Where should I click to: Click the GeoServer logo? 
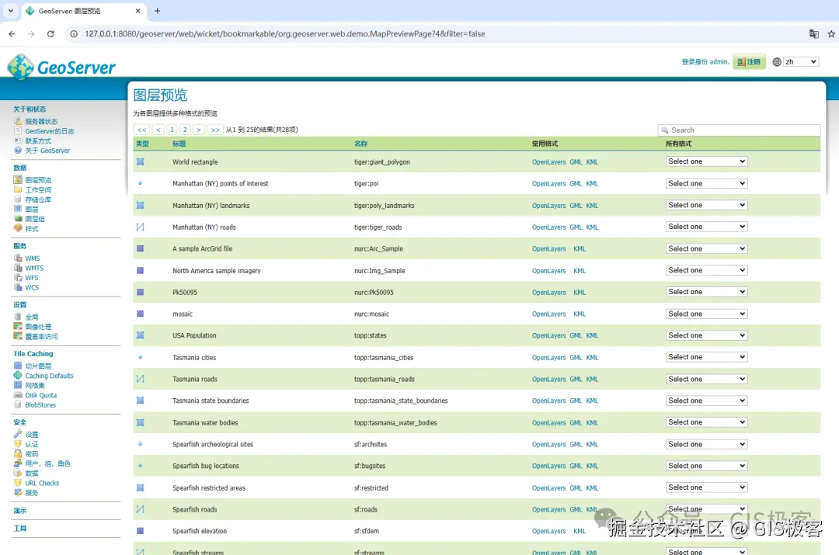[61, 68]
